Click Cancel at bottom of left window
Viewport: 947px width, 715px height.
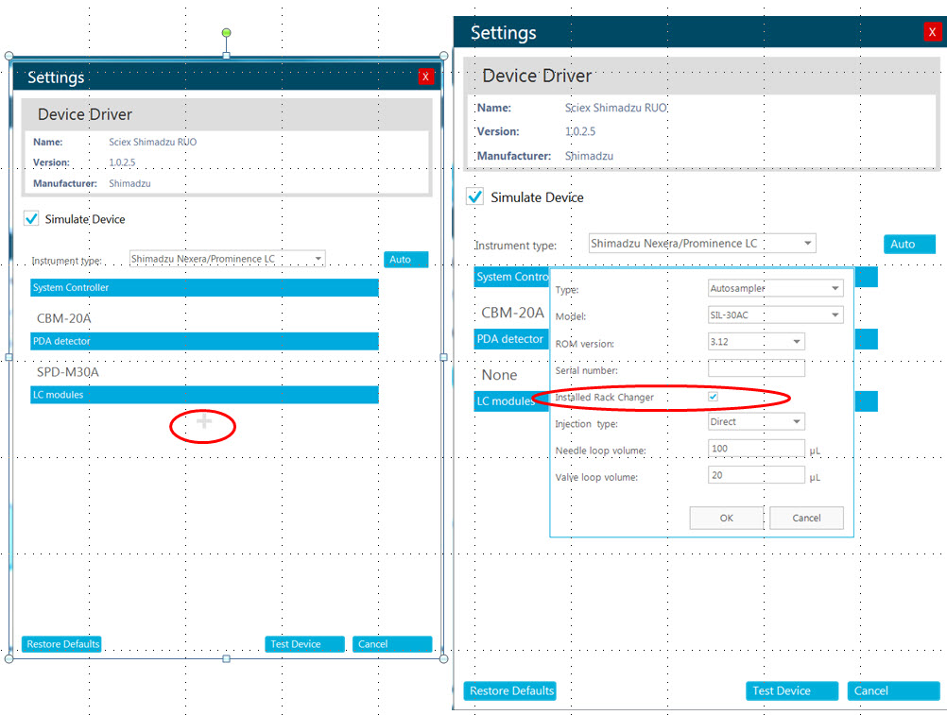click(392, 644)
